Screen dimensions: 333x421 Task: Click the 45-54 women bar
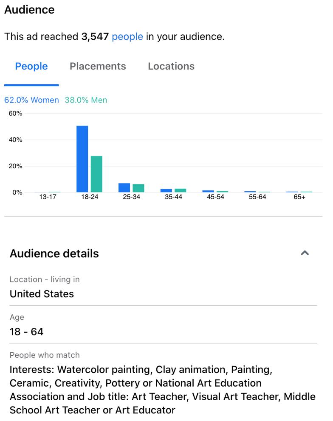[x=208, y=191]
